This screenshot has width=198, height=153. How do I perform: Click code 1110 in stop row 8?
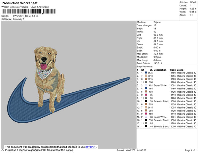pos(173,95)
